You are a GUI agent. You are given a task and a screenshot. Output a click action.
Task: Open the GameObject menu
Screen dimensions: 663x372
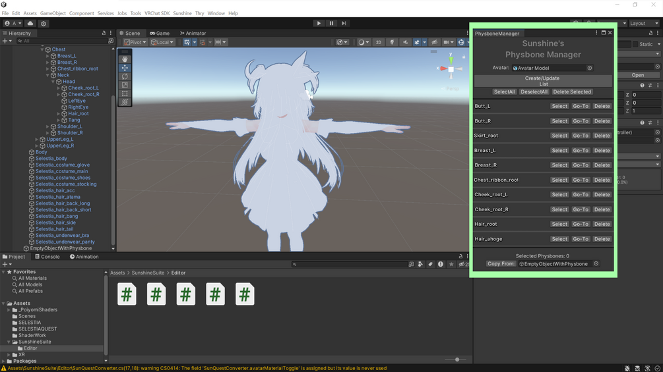(53, 13)
